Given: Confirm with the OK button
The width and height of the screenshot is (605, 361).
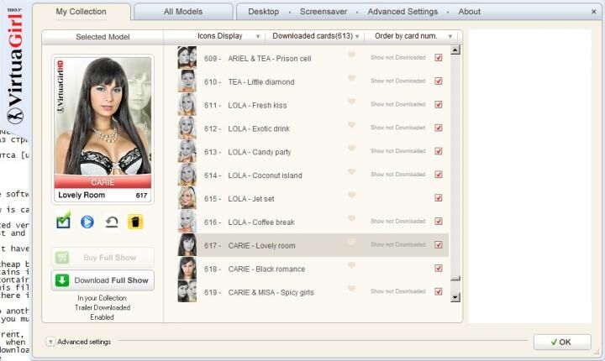Looking at the screenshot, I should point(562,342).
